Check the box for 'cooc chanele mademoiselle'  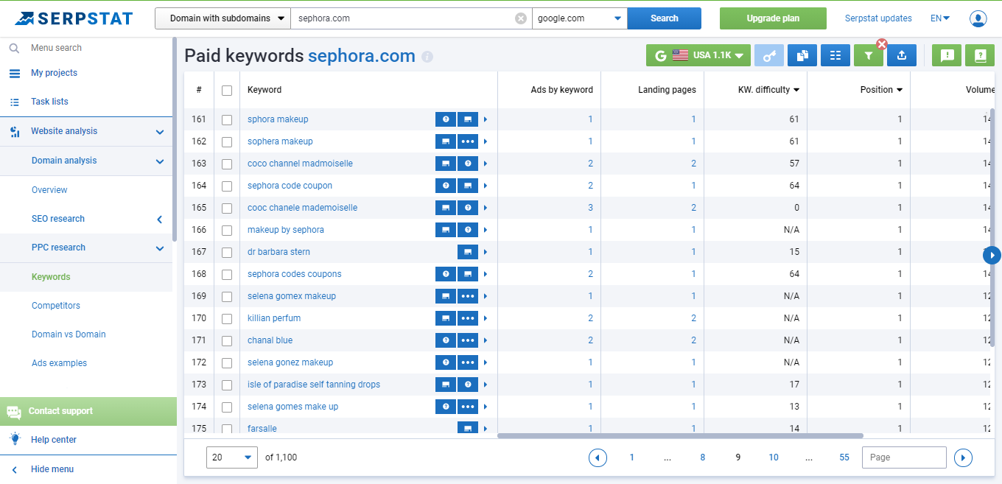pyautogui.click(x=227, y=208)
